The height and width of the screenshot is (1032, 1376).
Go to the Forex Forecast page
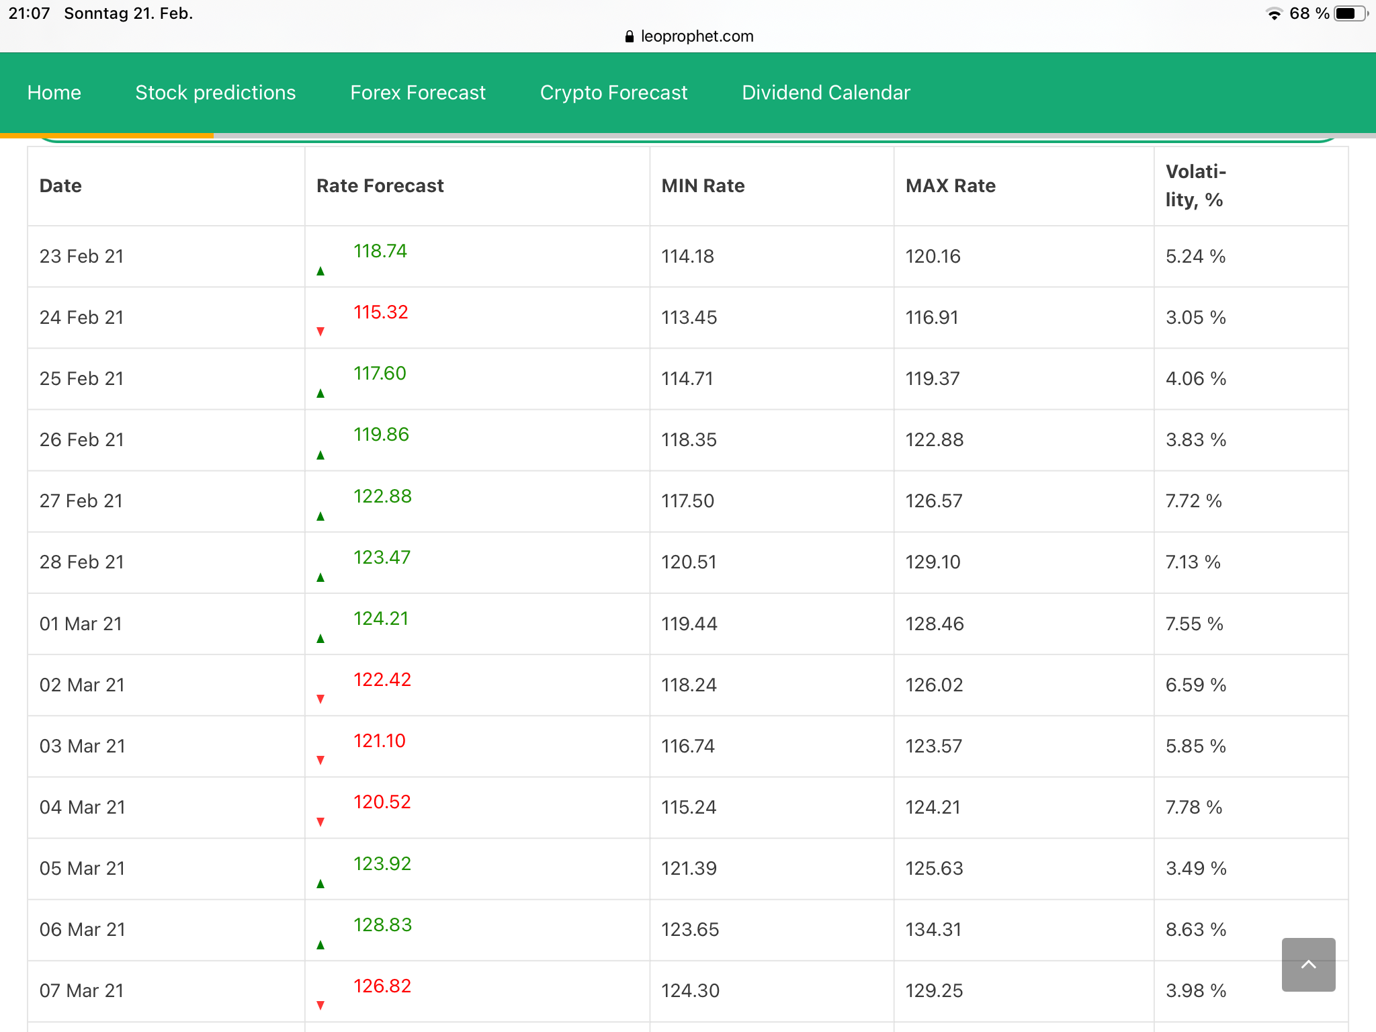(x=417, y=93)
